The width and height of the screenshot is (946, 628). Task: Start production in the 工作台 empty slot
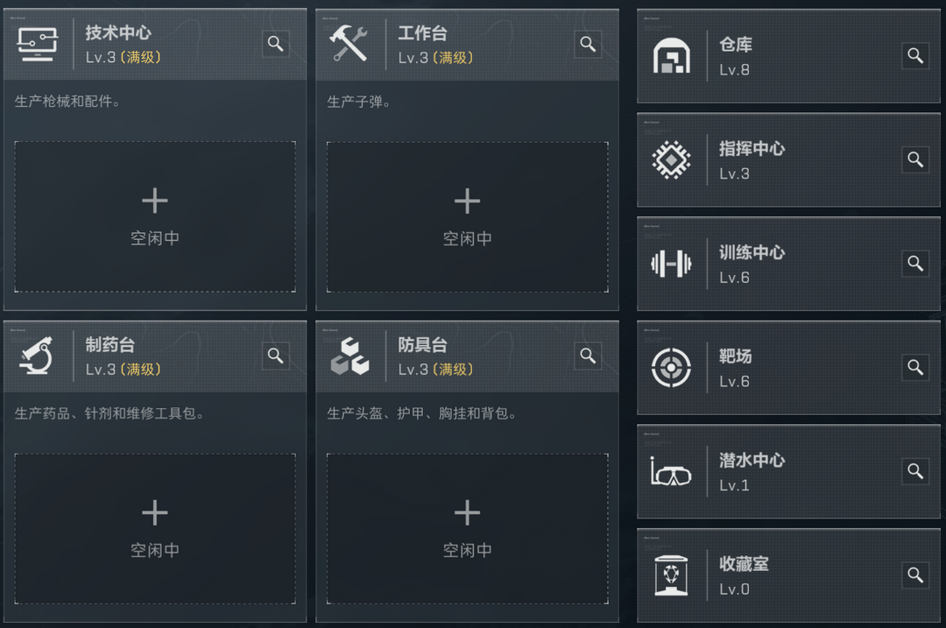click(x=468, y=217)
